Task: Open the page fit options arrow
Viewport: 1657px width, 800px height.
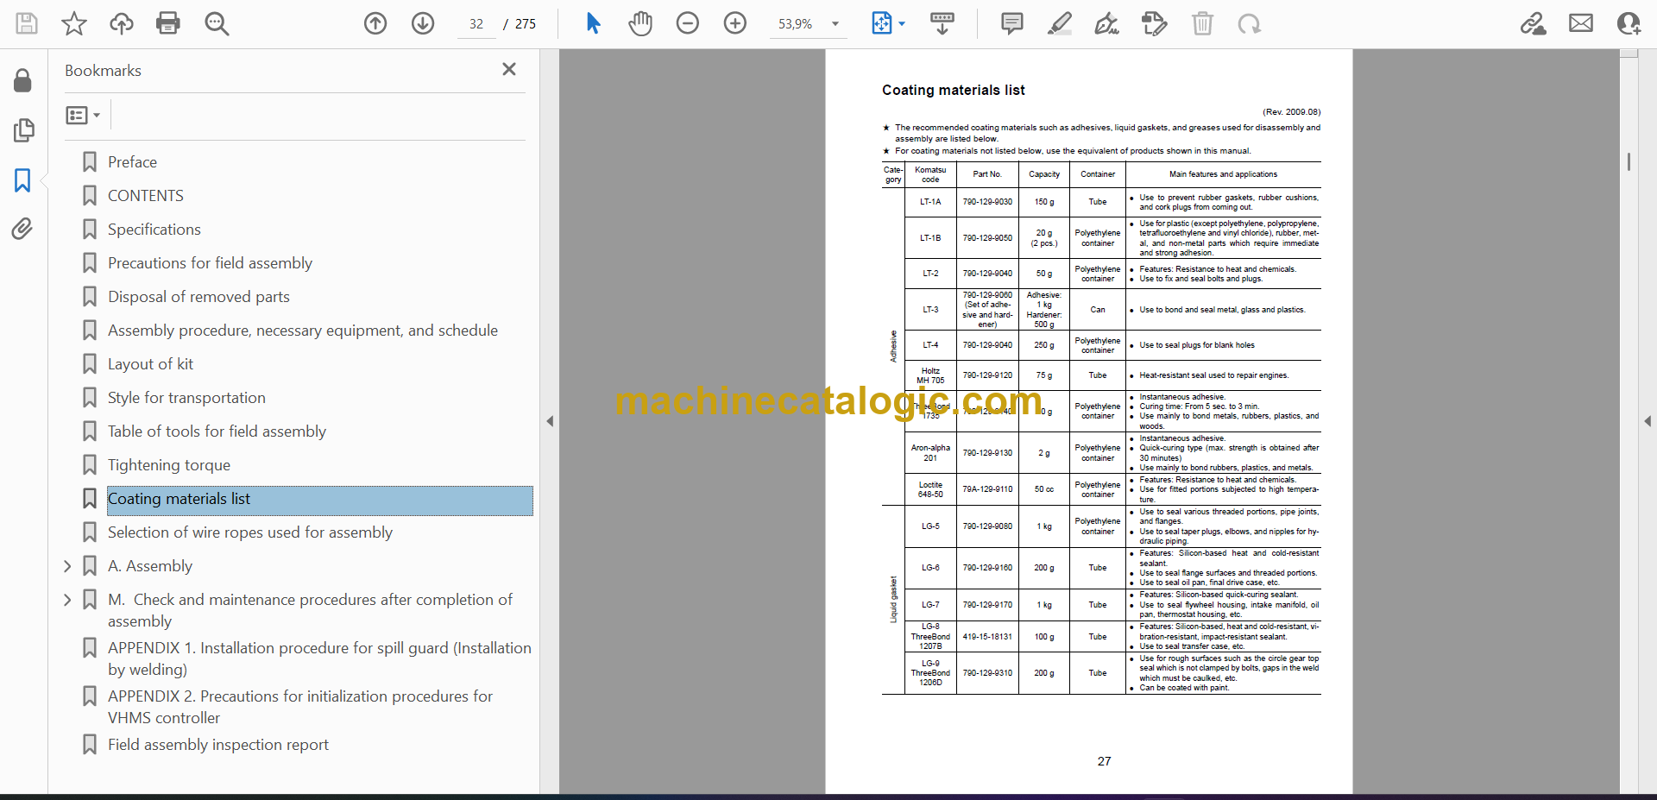Action: click(902, 24)
